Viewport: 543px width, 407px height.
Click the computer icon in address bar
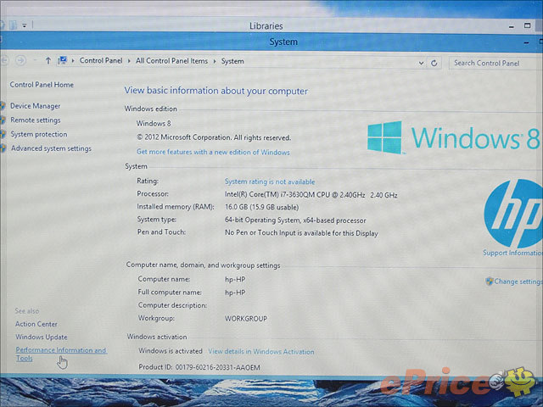pyautogui.click(x=64, y=61)
